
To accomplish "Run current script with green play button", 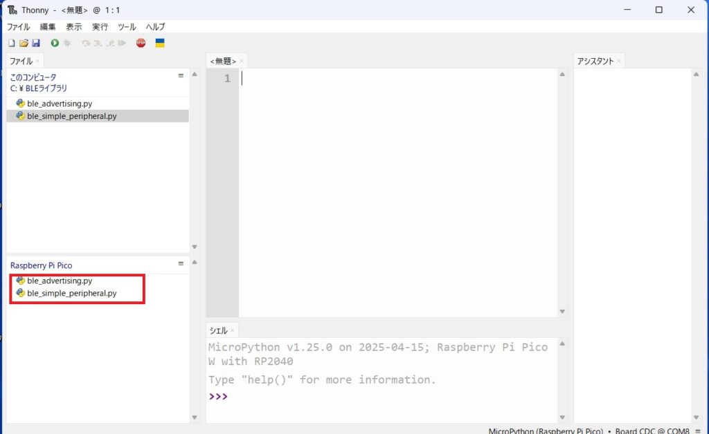I will tap(55, 44).
